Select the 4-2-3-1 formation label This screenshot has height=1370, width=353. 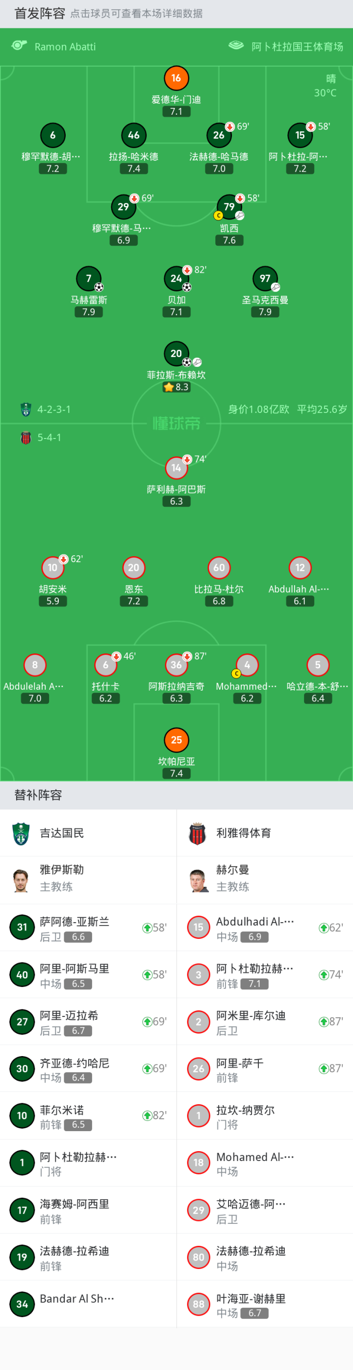coord(54,410)
